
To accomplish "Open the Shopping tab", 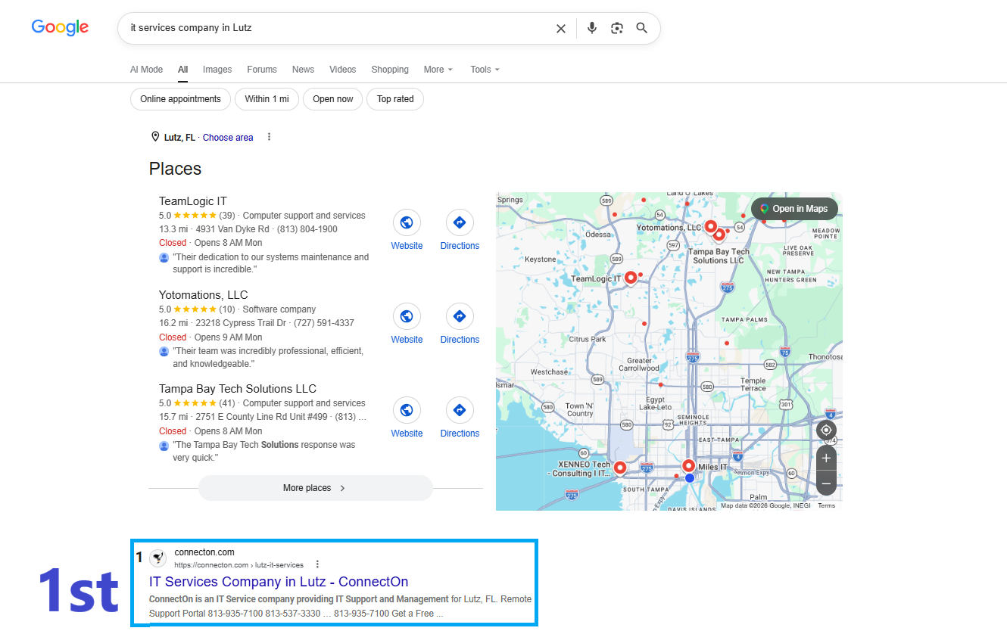I will point(390,70).
